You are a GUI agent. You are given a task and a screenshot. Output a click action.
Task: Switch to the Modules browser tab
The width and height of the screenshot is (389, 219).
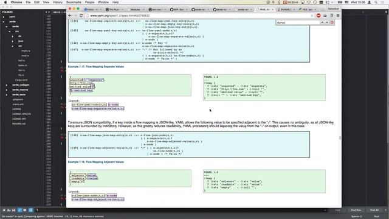click(136, 10)
